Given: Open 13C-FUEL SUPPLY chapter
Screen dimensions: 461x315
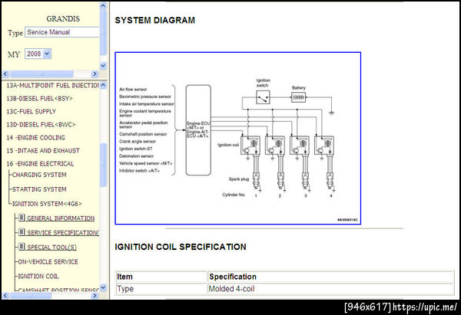Looking at the screenshot, I should [x=32, y=111].
